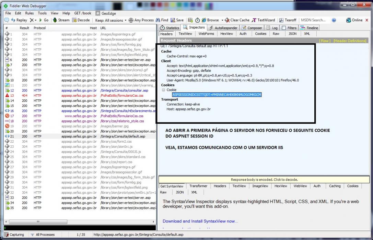This screenshot has width=373, height=240.
Task: Select the response XML tab
Action: click(194, 192)
